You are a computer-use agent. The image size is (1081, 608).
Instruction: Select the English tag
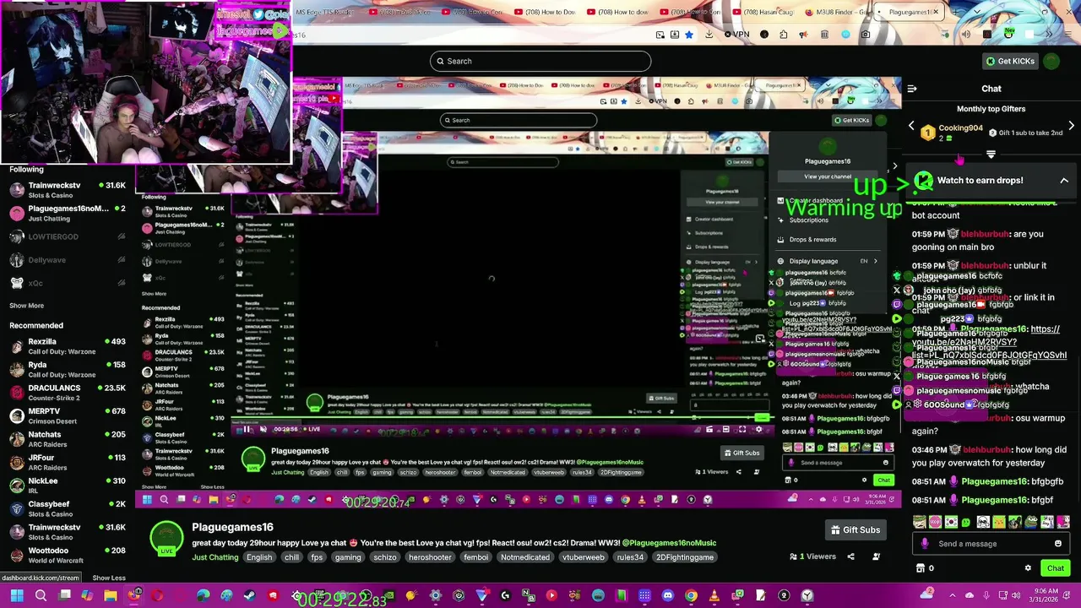259,557
